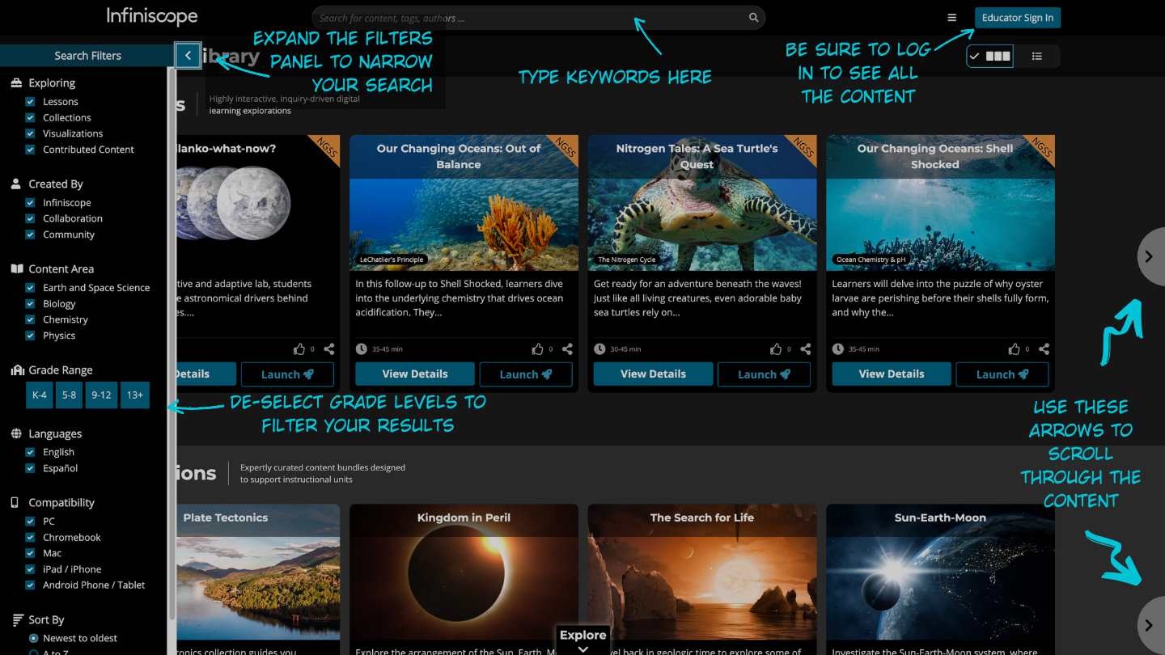Like Our Changing Oceans: Shell Shocked
The height and width of the screenshot is (655, 1165).
(1014, 349)
